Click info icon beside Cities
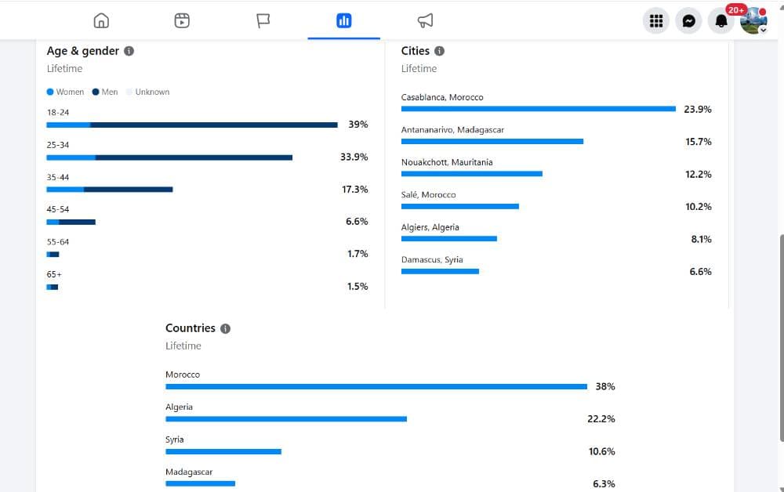The width and height of the screenshot is (784, 492). coord(440,51)
